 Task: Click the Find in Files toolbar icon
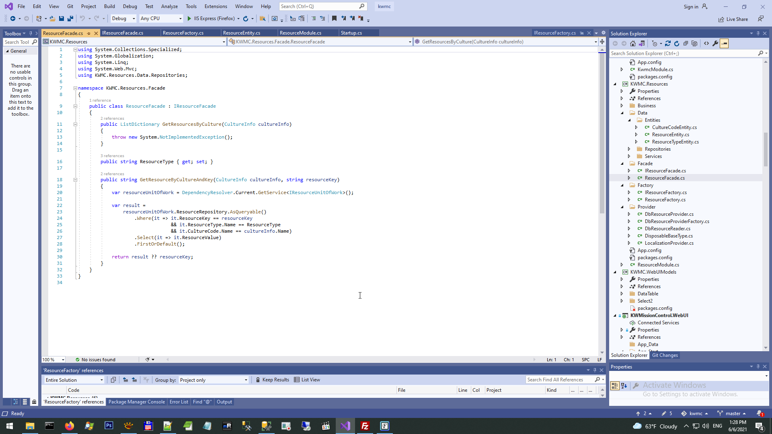tap(262, 18)
